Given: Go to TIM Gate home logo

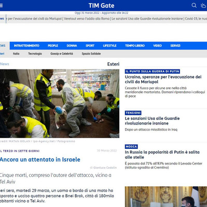Looking at the screenshot, I should pyautogui.click(x=101, y=6).
